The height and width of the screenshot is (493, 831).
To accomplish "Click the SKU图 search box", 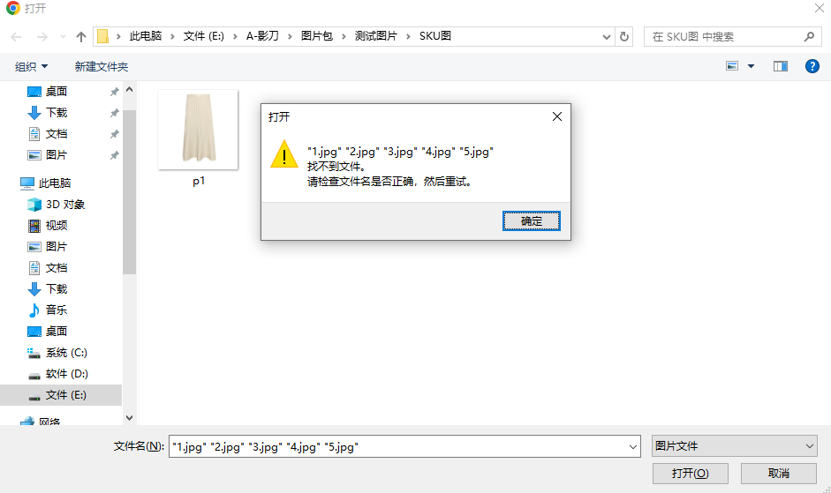I will click(x=724, y=37).
